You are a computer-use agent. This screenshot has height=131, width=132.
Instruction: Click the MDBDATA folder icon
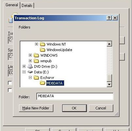coord(43,83)
